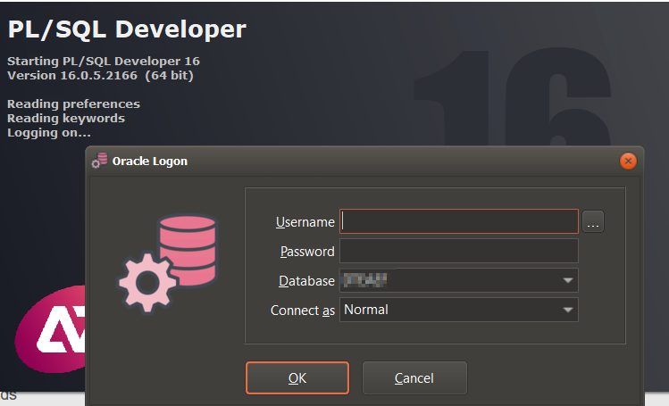Click the Password label

click(307, 252)
